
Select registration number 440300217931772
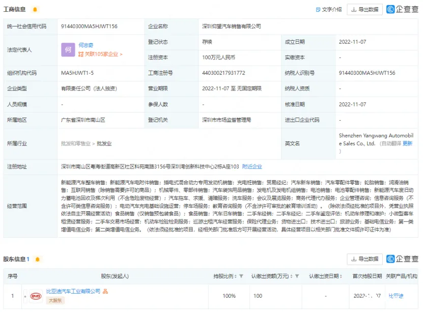tap(223, 73)
